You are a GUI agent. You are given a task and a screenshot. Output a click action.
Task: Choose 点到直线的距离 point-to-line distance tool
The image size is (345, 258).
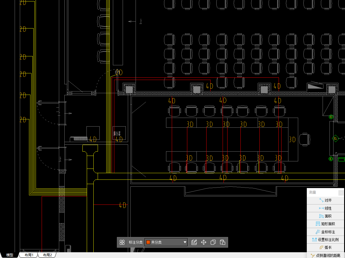click(325, 255)
